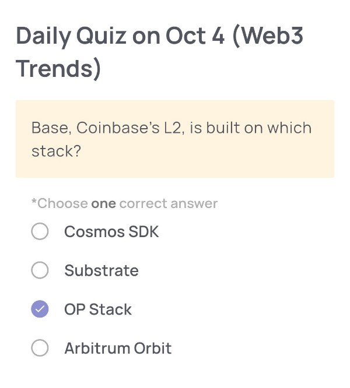The height and width of the screenshot is (388, 350).
Task: Click the word Coinbase's in the question
Action: pyautogui.click(x=118, y=128)
